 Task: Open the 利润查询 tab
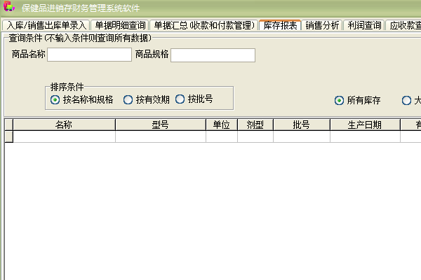pyautogui.click(x=364, y=25)
